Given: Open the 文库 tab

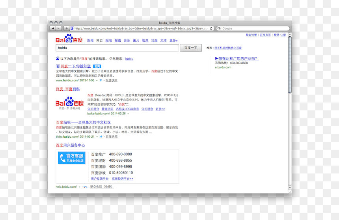Looking at the screenshot, I should click(x=164, y=41).
